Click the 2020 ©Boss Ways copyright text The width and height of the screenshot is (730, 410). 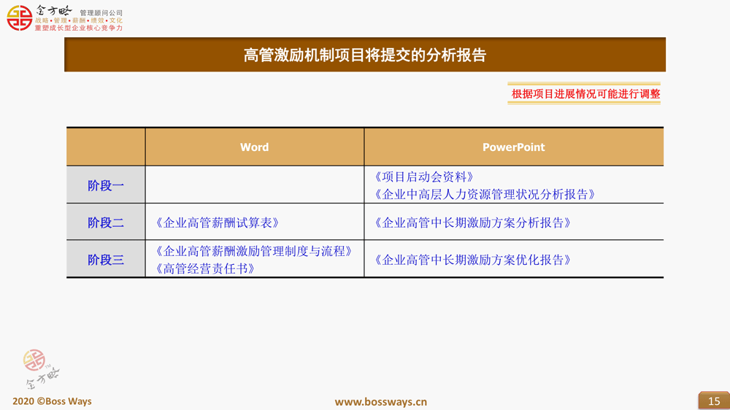click(52, 401)
